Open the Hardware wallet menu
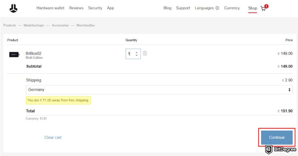The width and height of the screenshot is (298, 156). click(50, 8)
